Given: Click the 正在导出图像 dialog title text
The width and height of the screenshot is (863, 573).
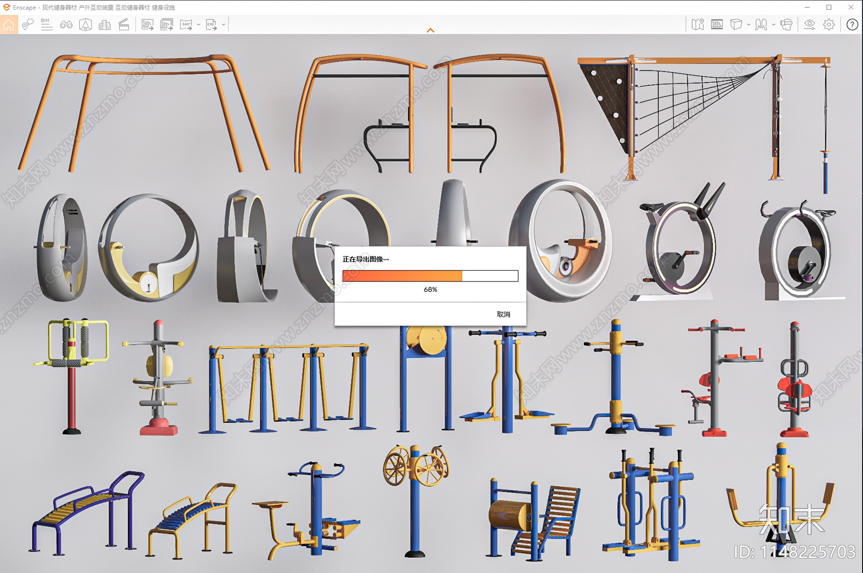Looking at the screenshot, I should pos(366,259).
